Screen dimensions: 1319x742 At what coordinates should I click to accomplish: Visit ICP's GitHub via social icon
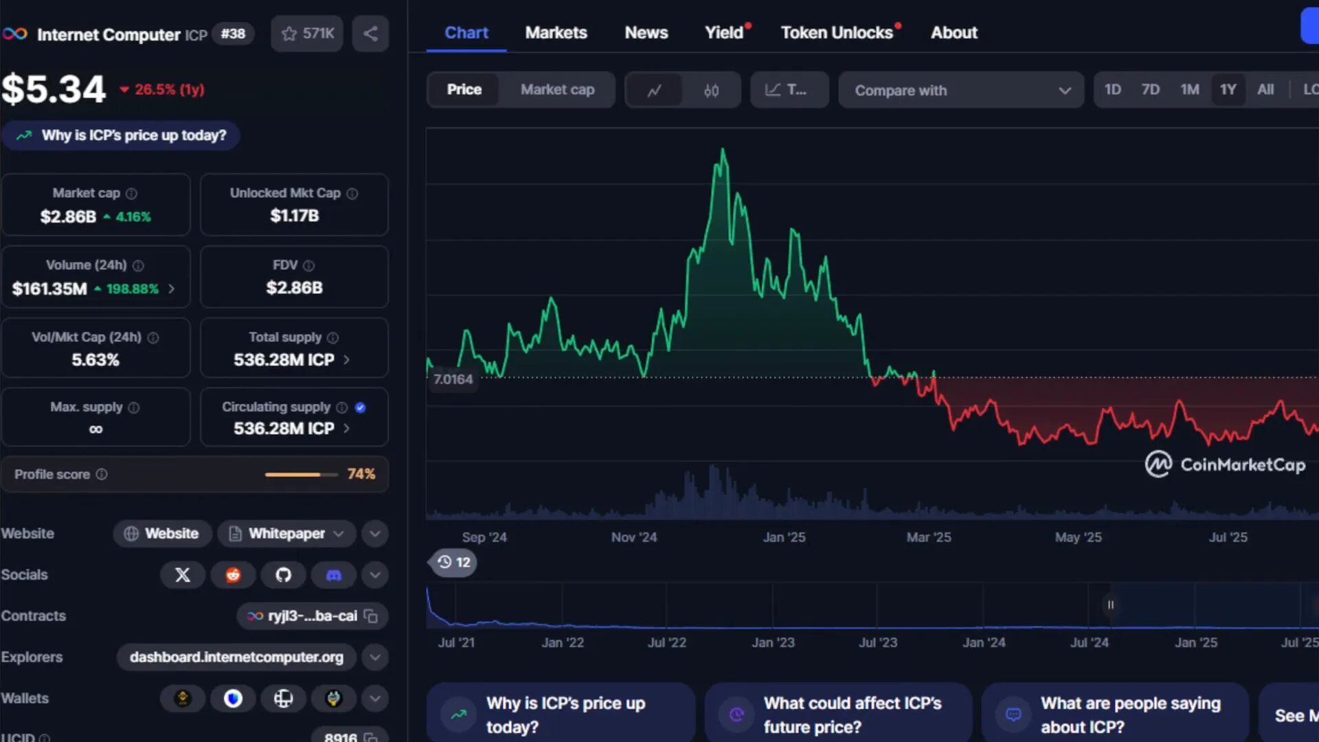pos(283,575)
